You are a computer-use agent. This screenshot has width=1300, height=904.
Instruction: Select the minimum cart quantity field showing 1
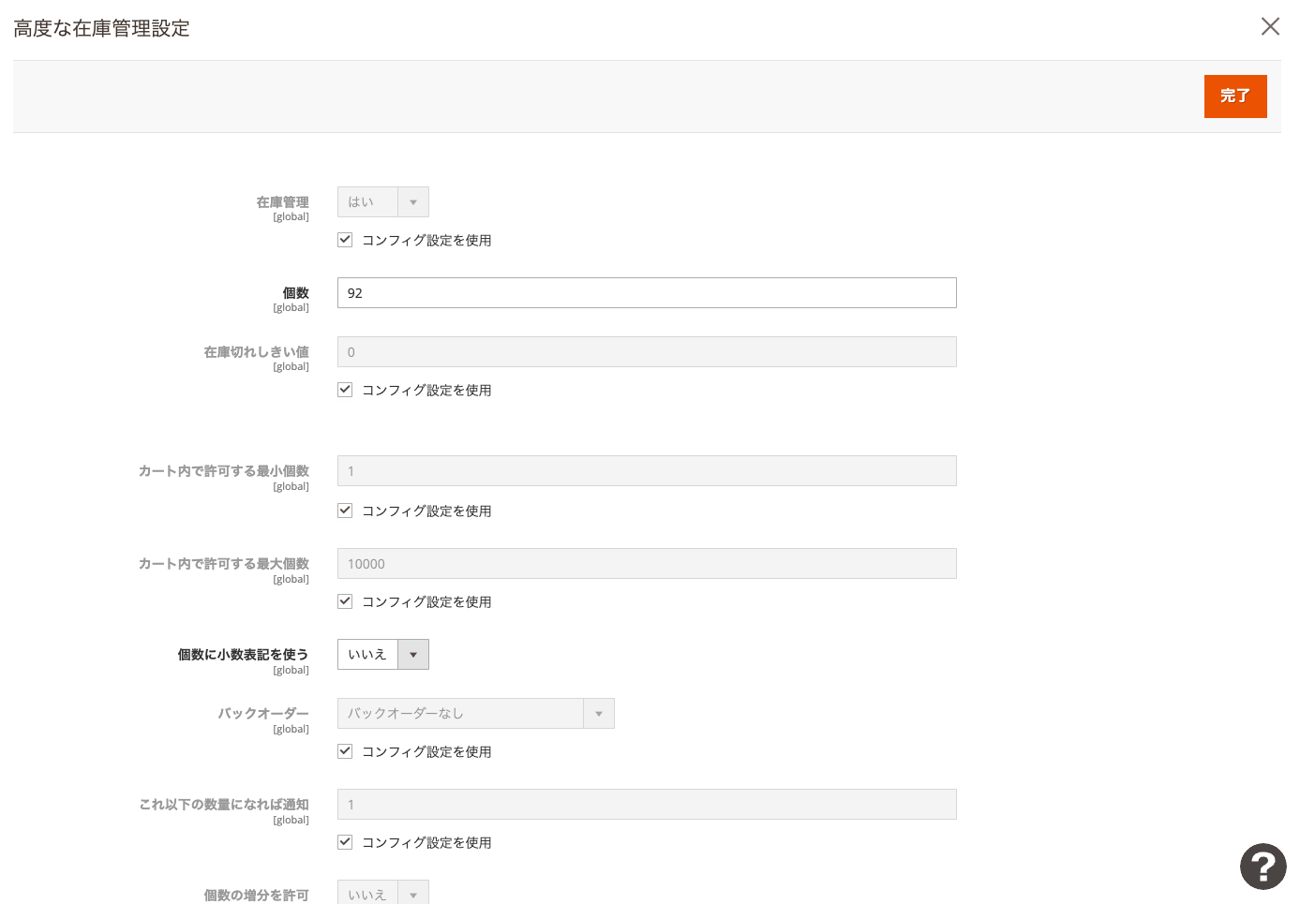pos(647,470)
